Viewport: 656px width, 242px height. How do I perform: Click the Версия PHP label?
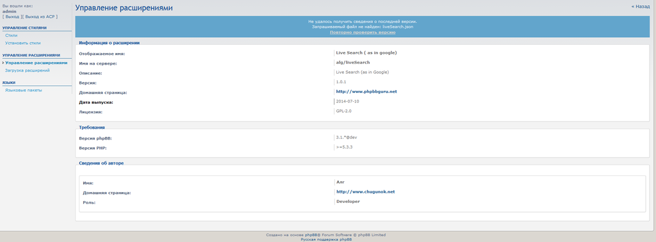(x=94, y=148)
